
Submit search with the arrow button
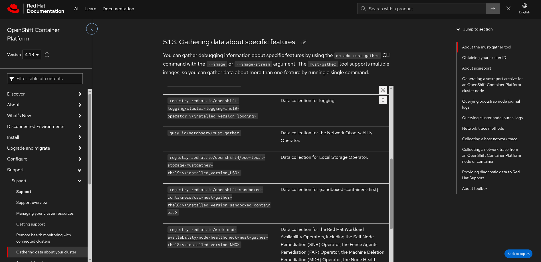493,9
